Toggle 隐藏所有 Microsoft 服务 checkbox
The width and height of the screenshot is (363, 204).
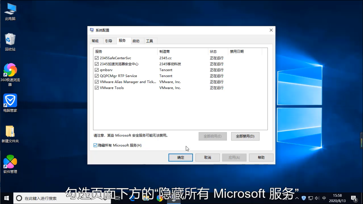[96, 146]
